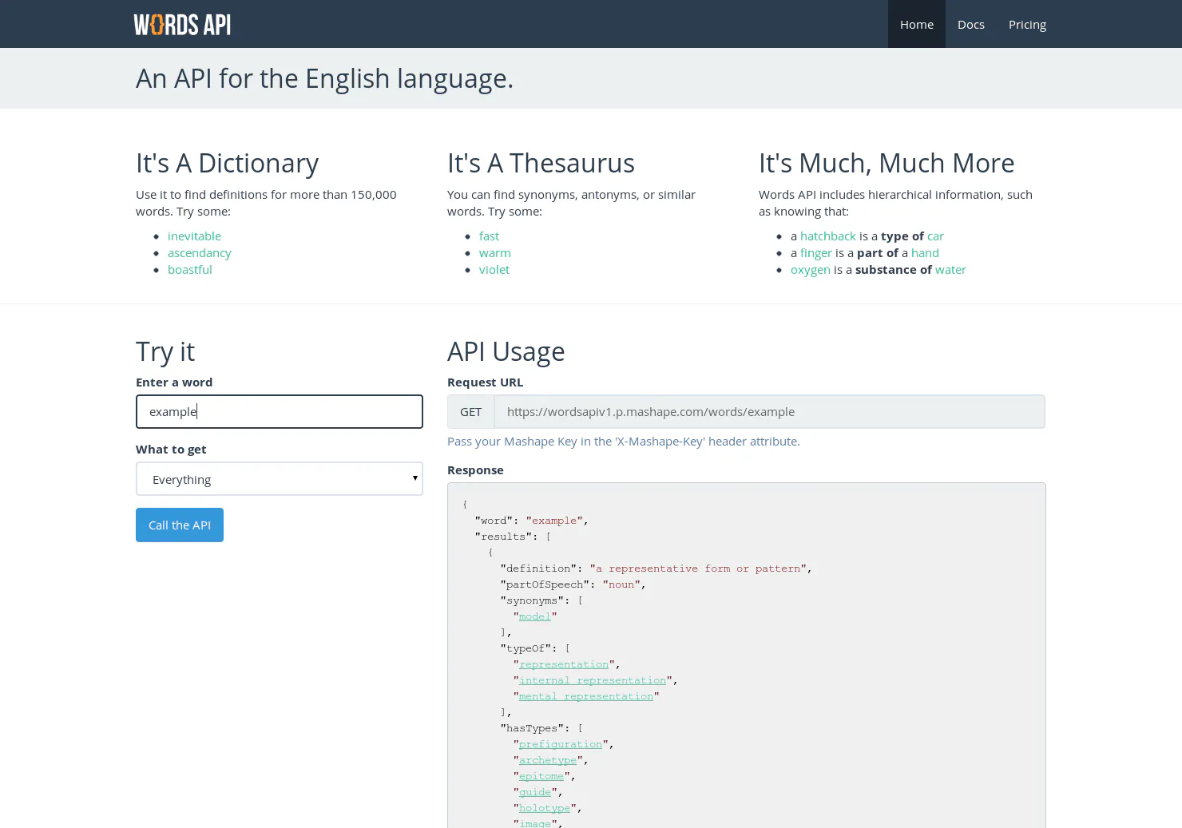Screen dimensions: 1182x828
Task: Click the 'It's Much, Much More' heading
Action: coord(886,163)
